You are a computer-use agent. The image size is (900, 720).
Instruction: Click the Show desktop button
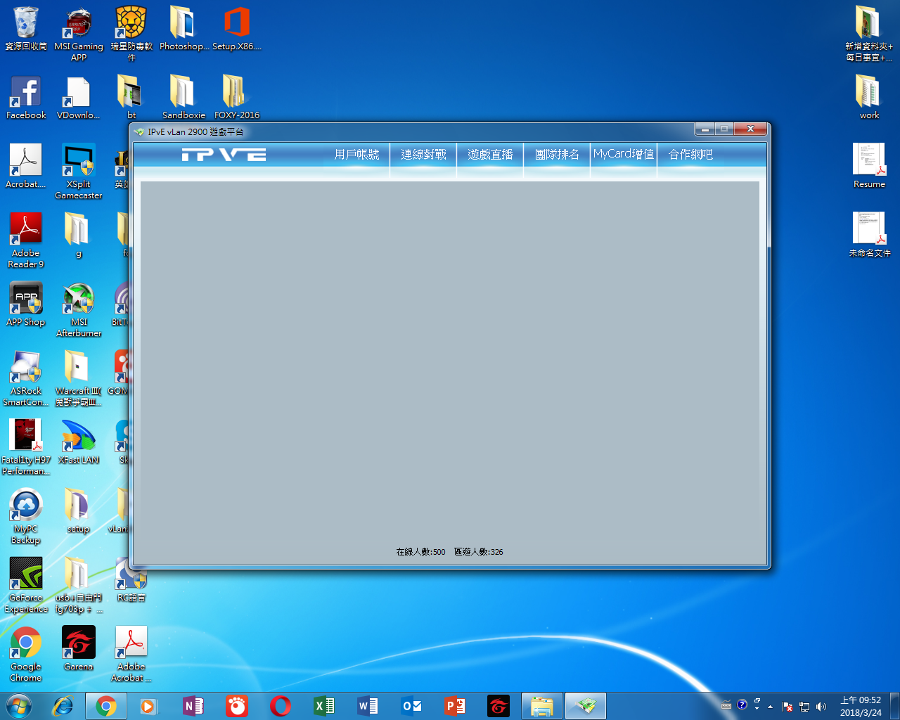tap(895, 706)
